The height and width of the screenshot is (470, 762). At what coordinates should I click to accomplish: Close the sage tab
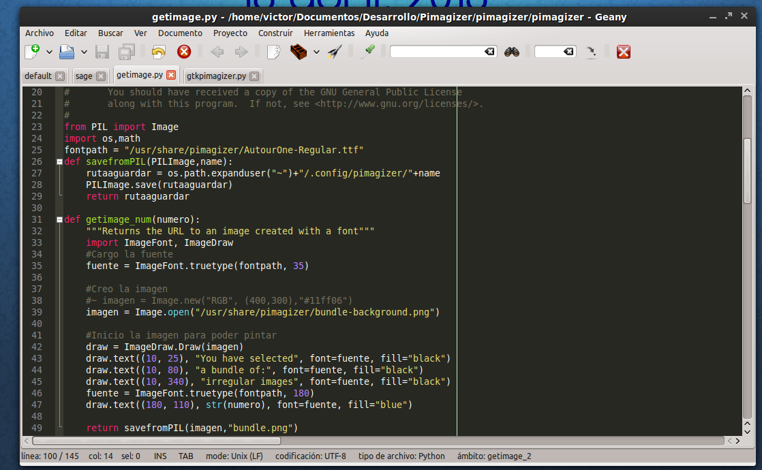coord(101,76)
